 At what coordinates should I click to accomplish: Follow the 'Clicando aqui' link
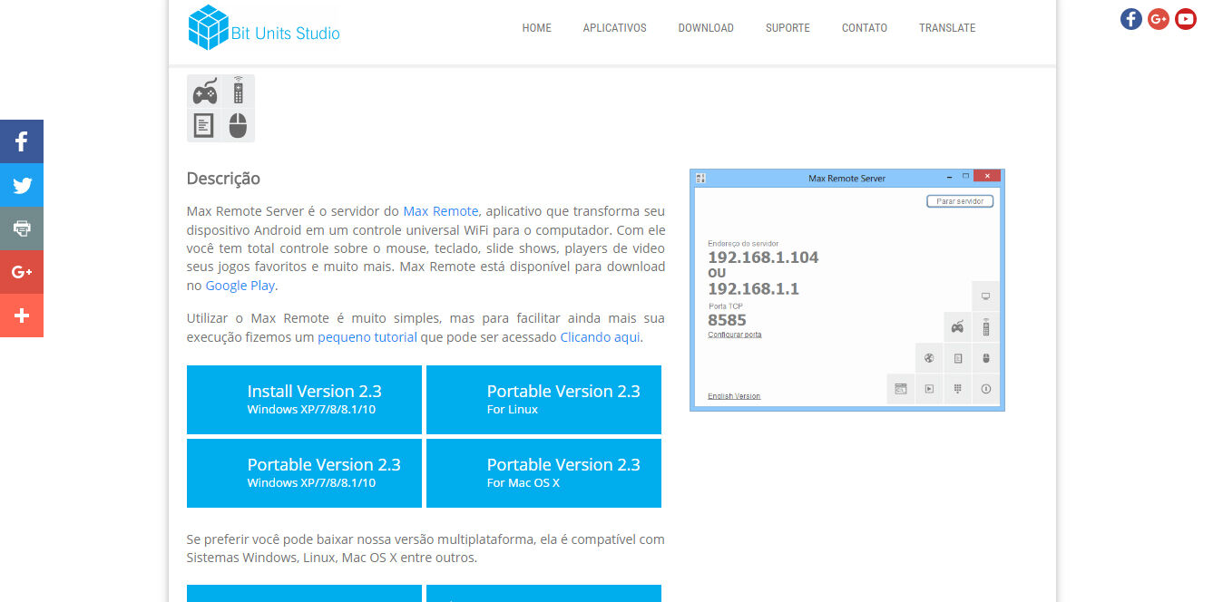tap(601, 337)
